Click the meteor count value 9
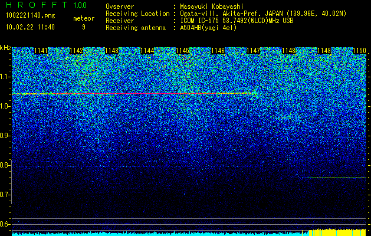The width and height of the screenshot is (371, 236). pyautogui.click(x=84, y=27)
